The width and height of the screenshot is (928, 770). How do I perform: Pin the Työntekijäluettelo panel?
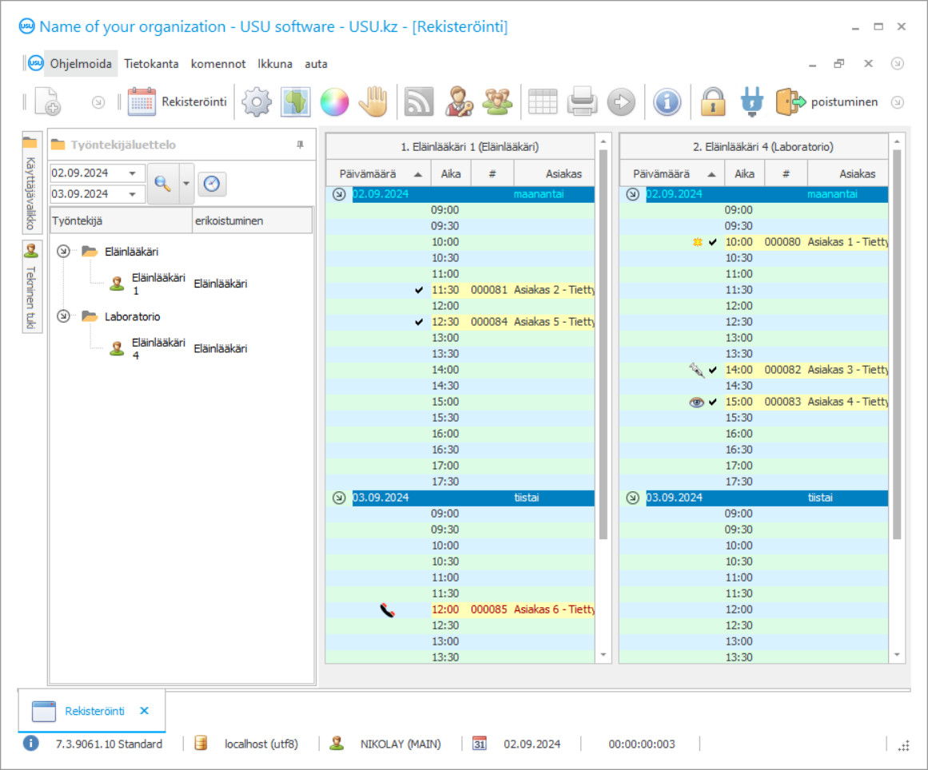300,145
